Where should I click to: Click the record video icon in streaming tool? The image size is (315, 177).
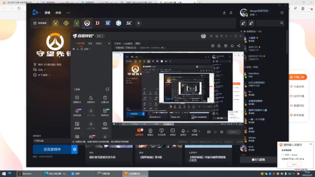click(209, 132)
